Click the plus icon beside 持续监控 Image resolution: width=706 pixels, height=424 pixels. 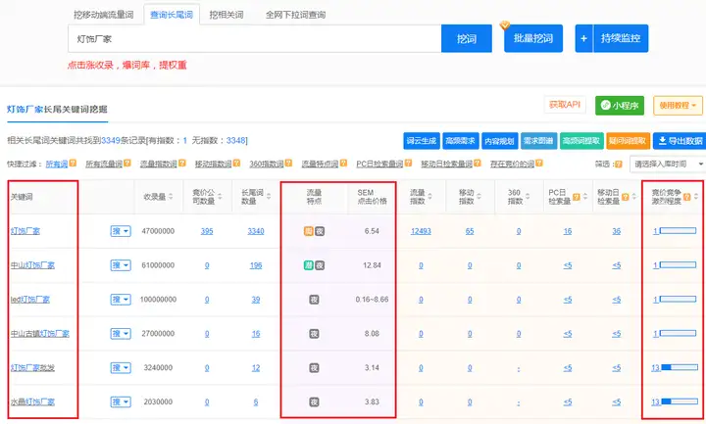[x=584, y=38]
